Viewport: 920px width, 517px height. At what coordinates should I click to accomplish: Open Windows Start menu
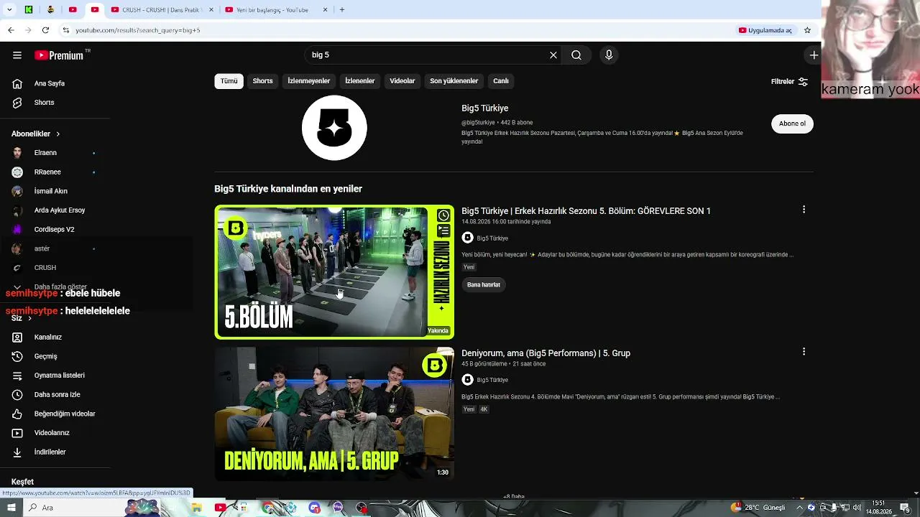click(x=11, y=508)
